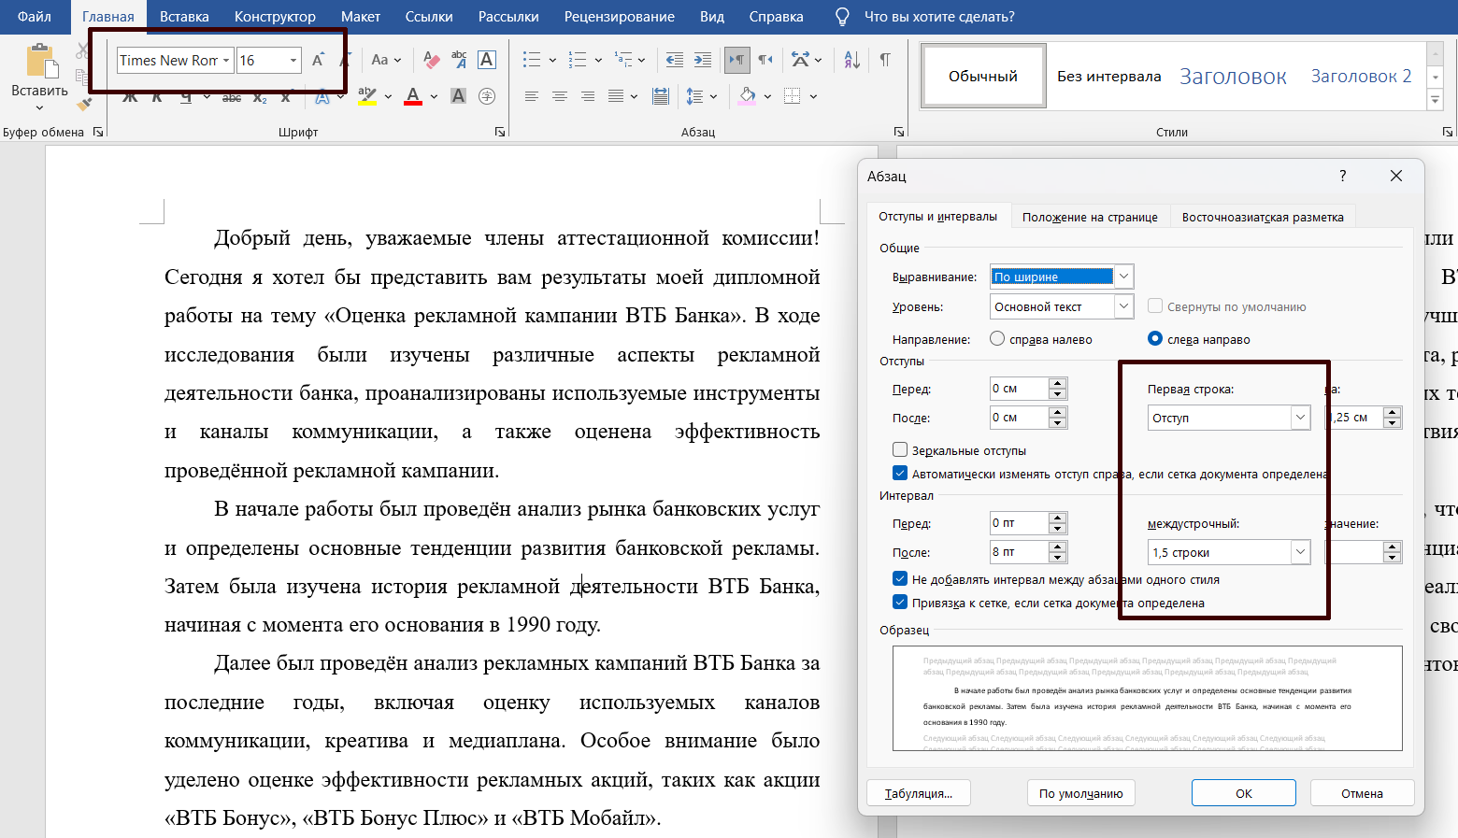Apply Character Border to text
Image resolution: width=1458 pixels, height=838 pixels.
click(x=487, y=60)
